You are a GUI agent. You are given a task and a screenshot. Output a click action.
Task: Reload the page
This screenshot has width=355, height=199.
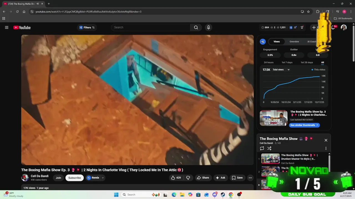click(17, 12)
